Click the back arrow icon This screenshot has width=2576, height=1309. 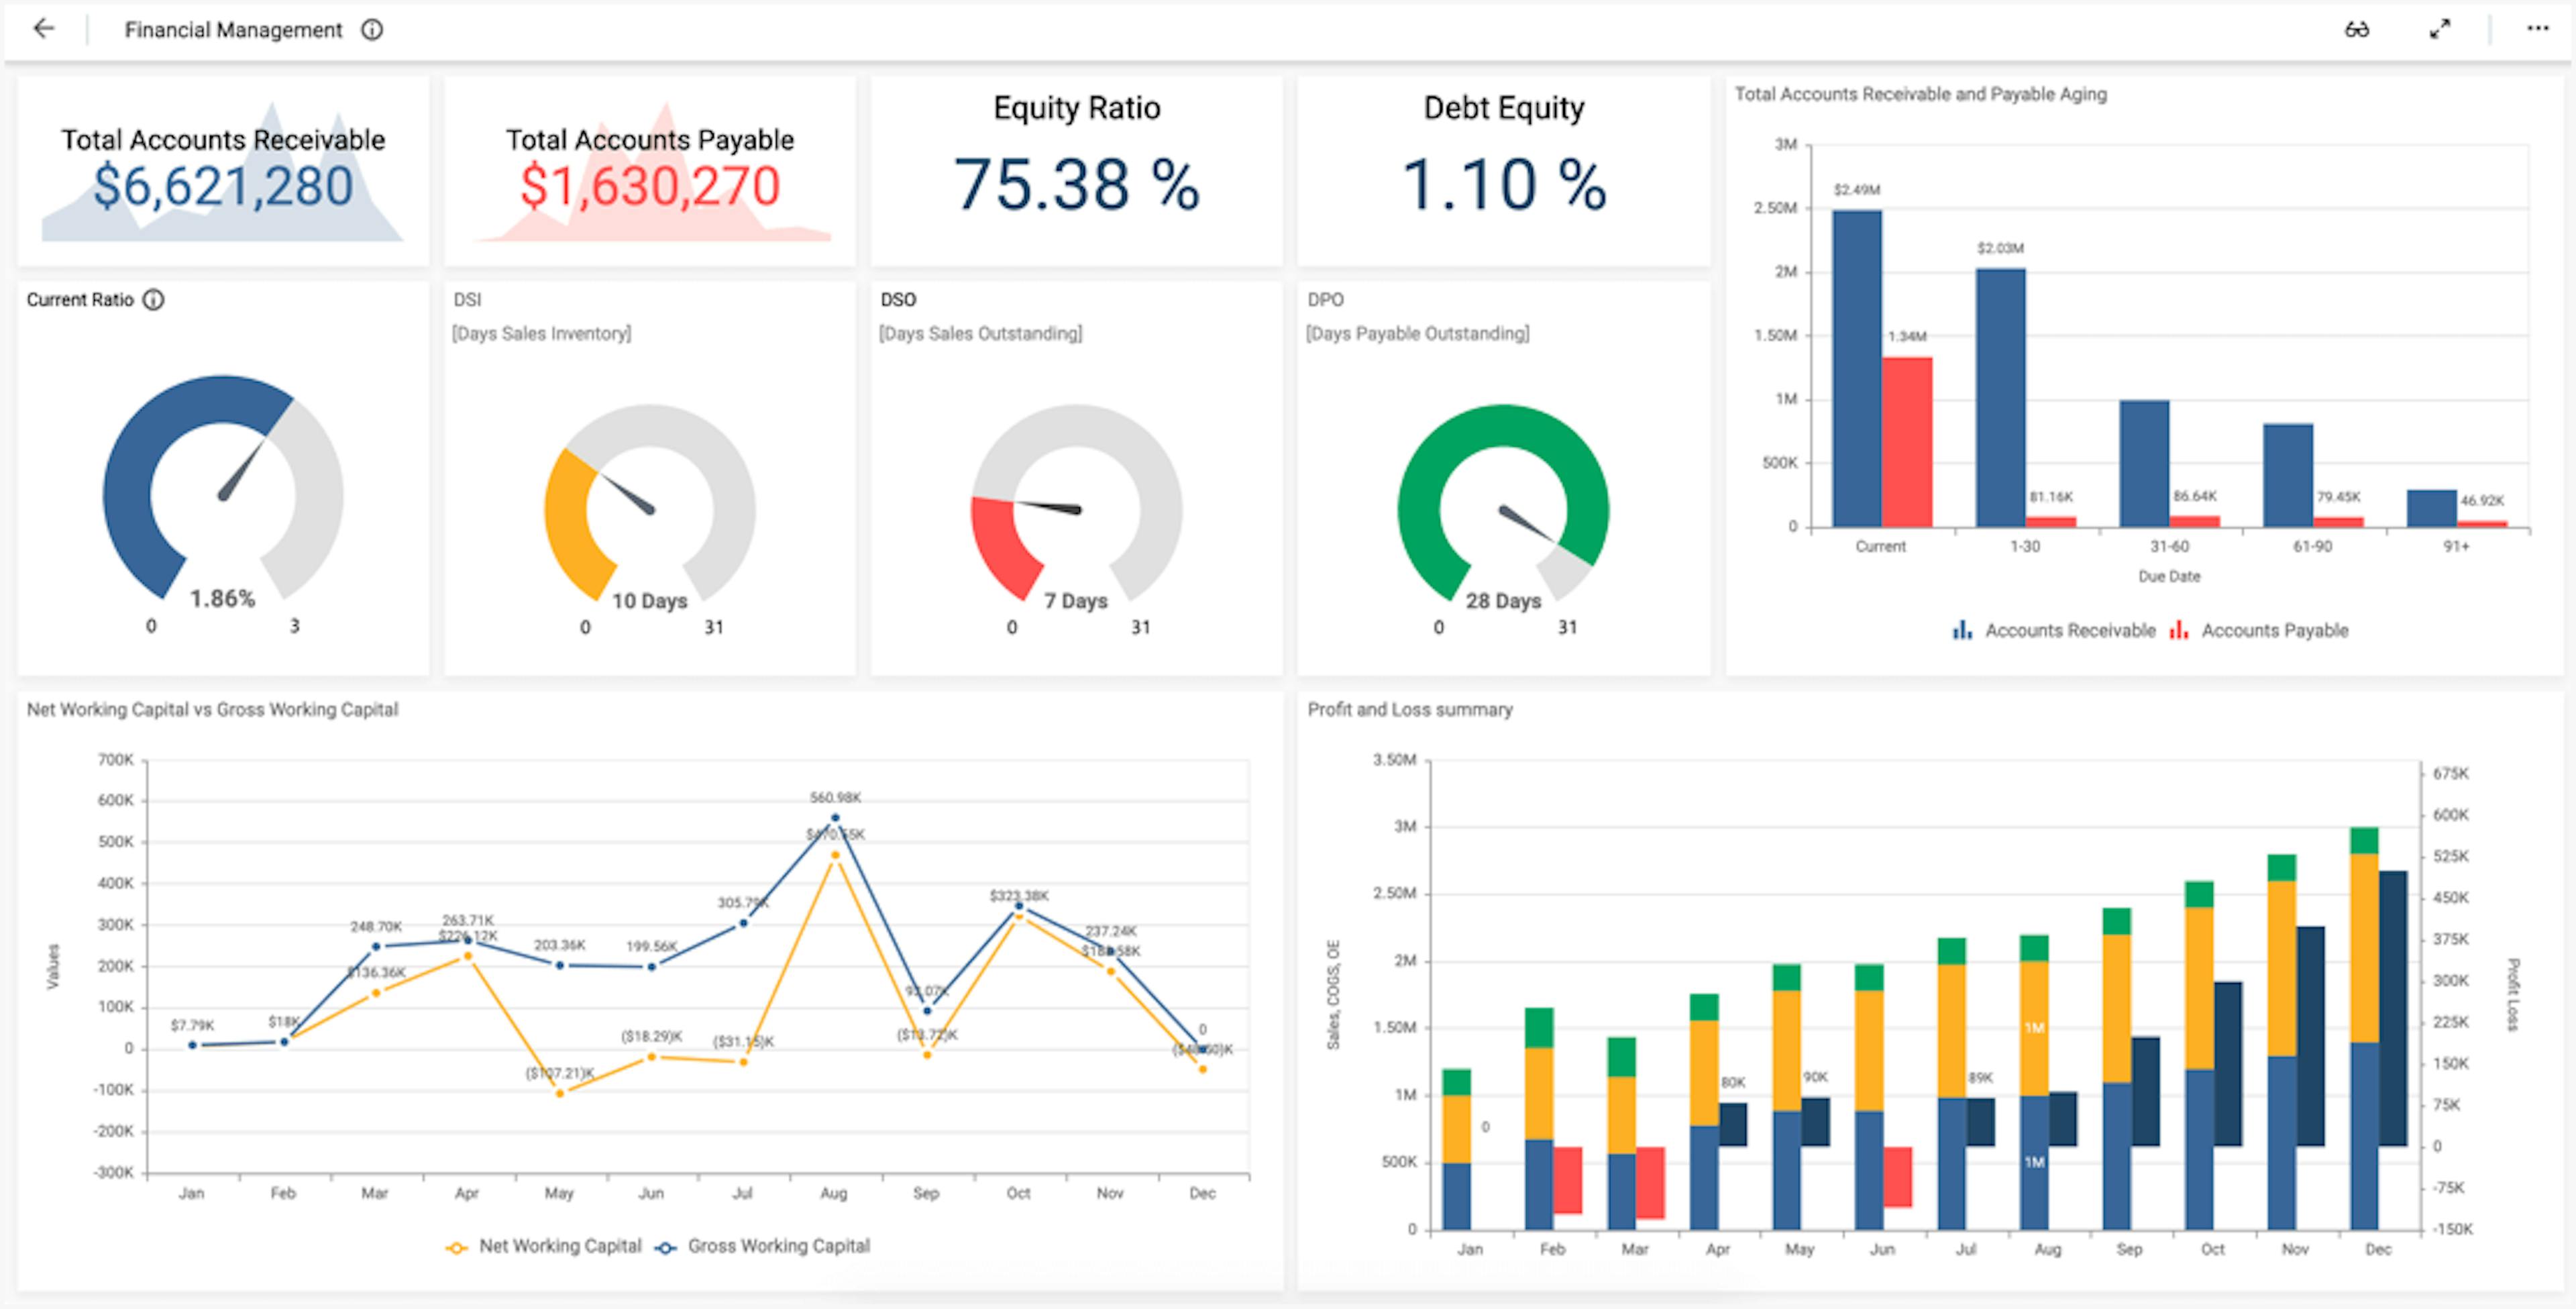coord(43,29)
